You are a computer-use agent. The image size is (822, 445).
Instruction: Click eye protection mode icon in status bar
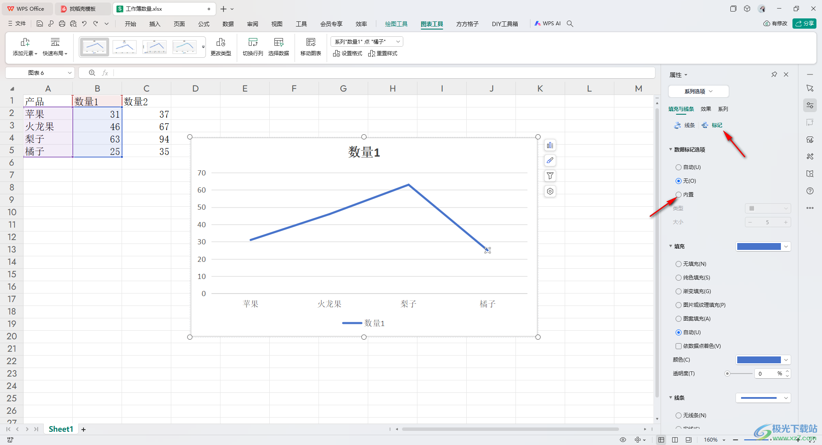pyautogui.click(x=623, y=440)
